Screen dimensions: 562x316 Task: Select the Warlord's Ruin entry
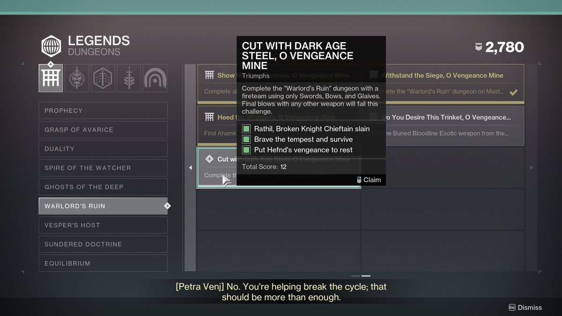click(103, 206)
